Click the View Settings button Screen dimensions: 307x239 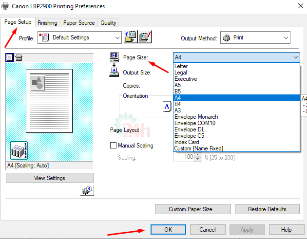click(50, 178)
